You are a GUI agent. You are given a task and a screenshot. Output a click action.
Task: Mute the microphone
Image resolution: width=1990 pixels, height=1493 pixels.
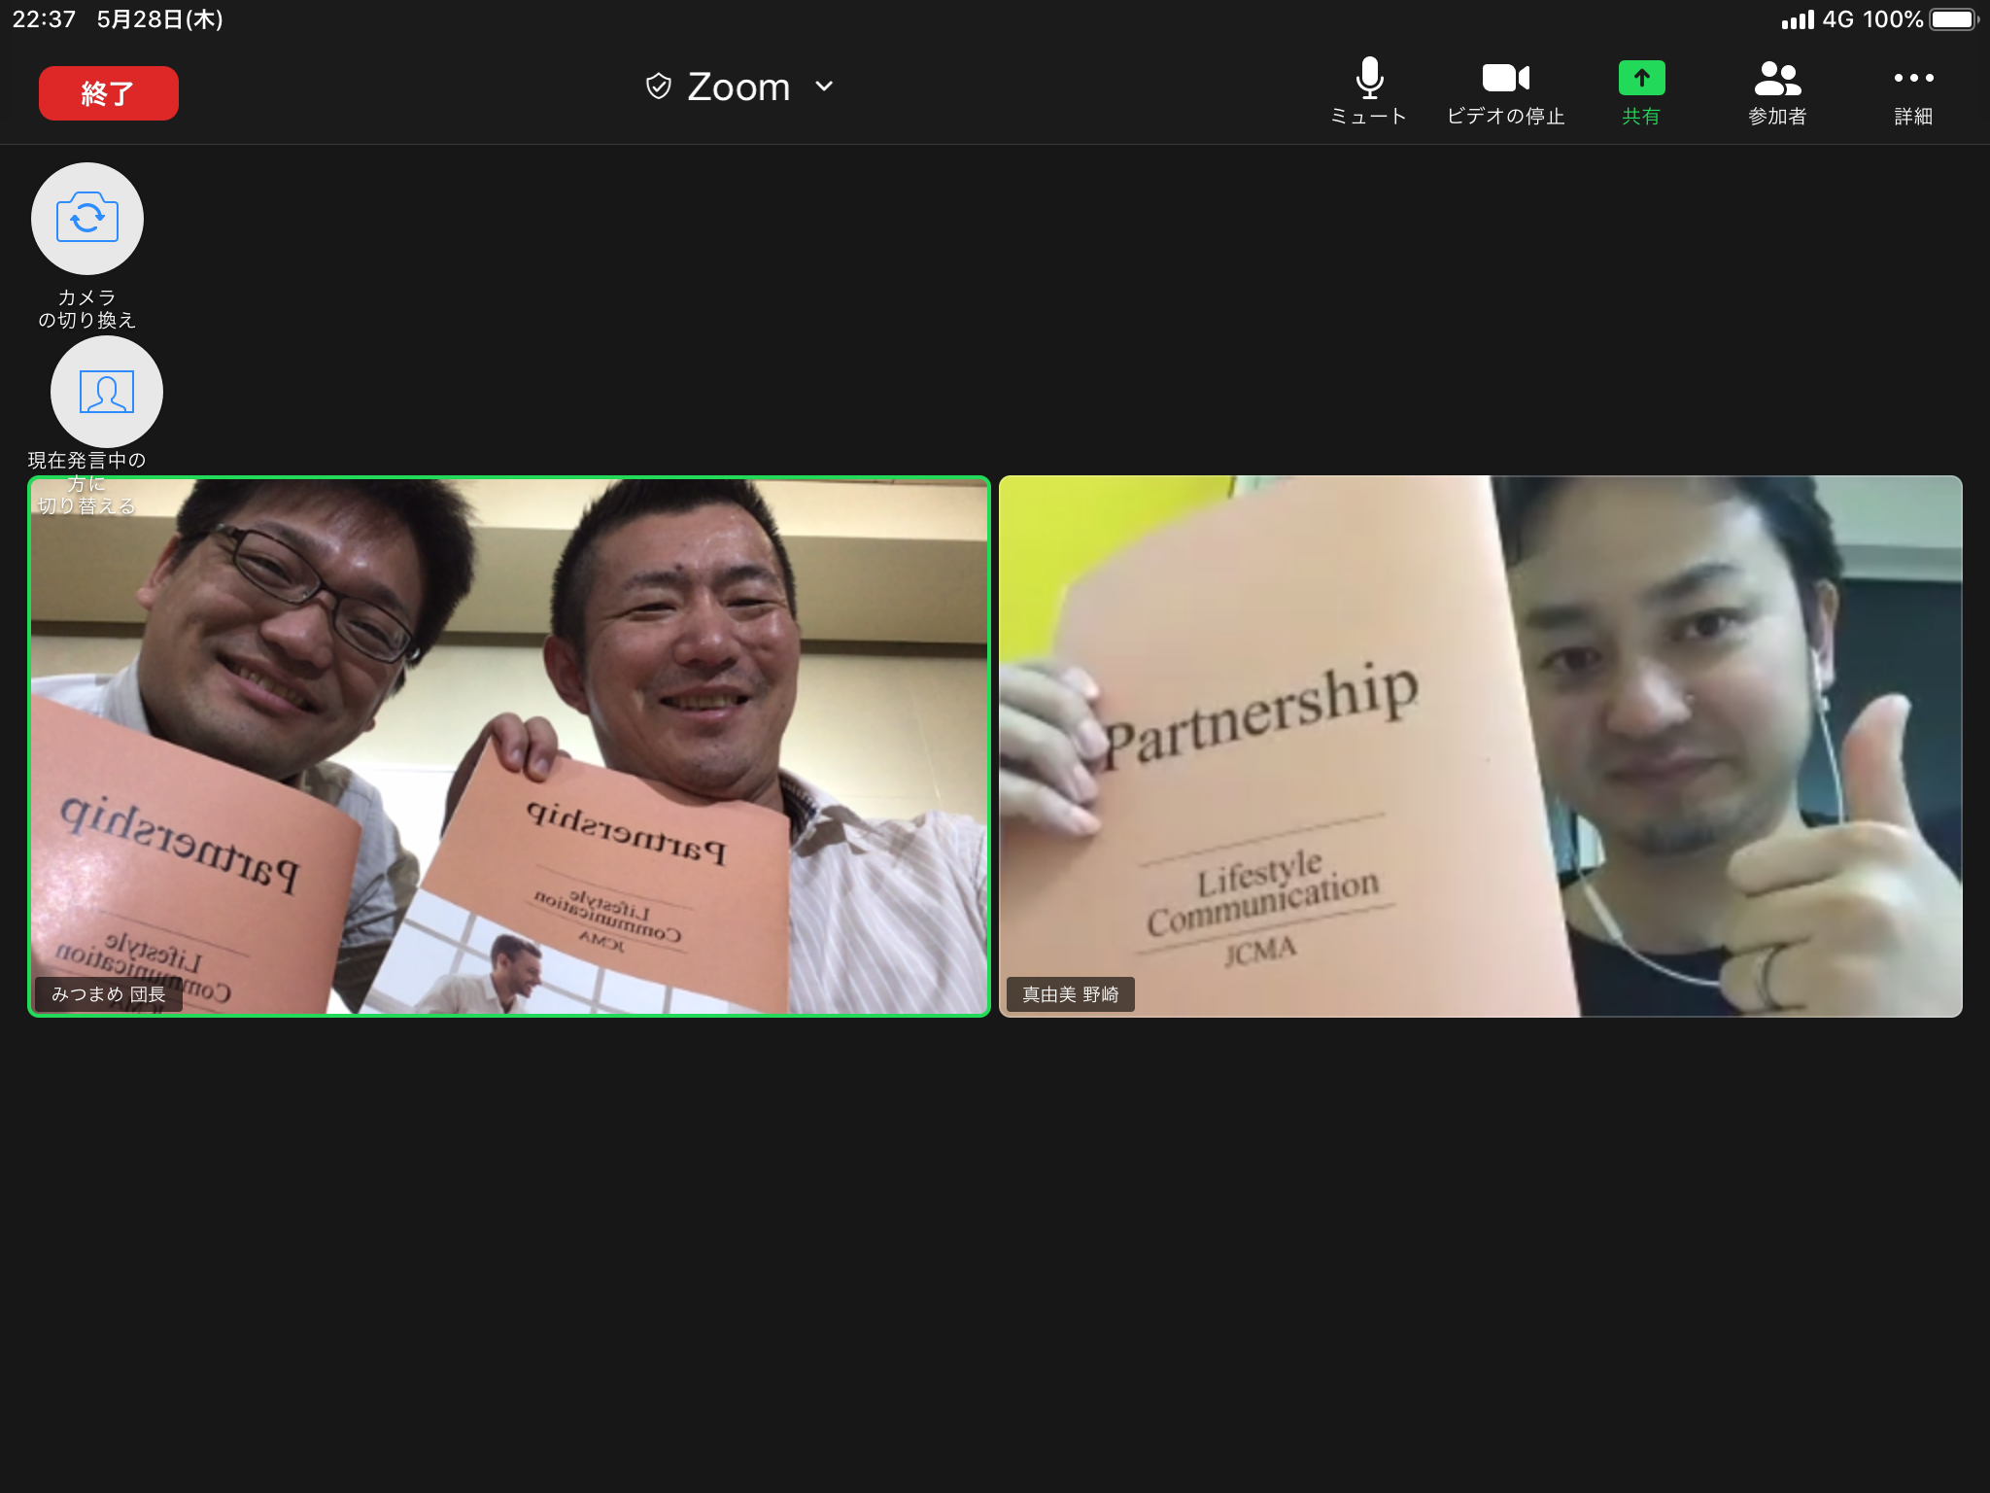[1368, 80]
